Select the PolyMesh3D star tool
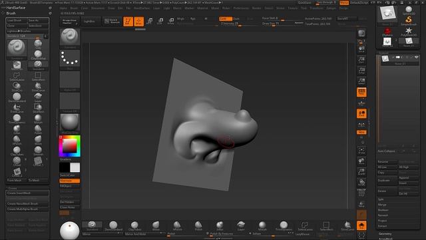 coord(408,32)
